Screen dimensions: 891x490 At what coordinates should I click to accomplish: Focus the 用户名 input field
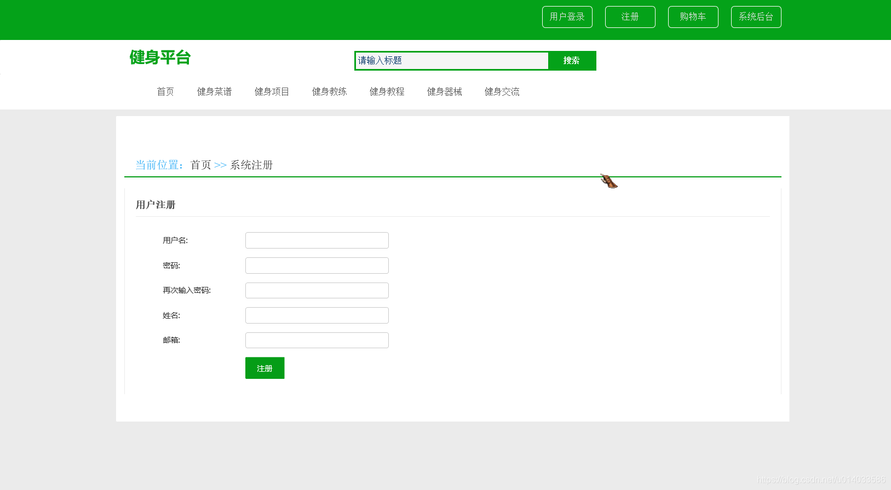tap(317, 240)
